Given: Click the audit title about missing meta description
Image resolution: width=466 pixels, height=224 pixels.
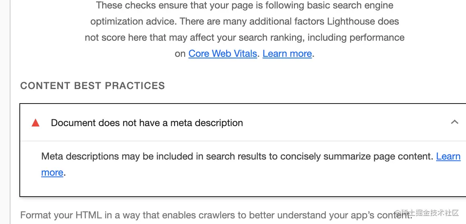Looking at the screenshot, I should click(x=147, y=123).
